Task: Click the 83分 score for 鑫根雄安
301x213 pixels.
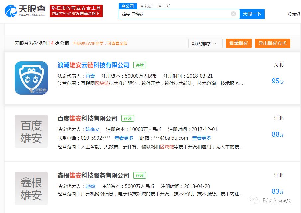Action: click(278, 191)
